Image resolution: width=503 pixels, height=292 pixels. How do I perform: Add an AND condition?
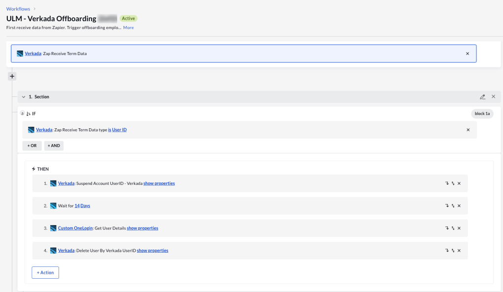[54, 146]
